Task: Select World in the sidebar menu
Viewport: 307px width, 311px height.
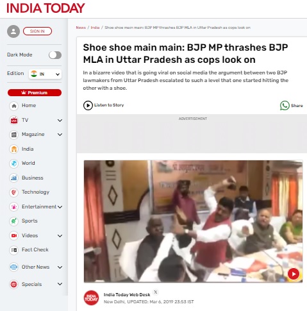Action: coord(28,163)
